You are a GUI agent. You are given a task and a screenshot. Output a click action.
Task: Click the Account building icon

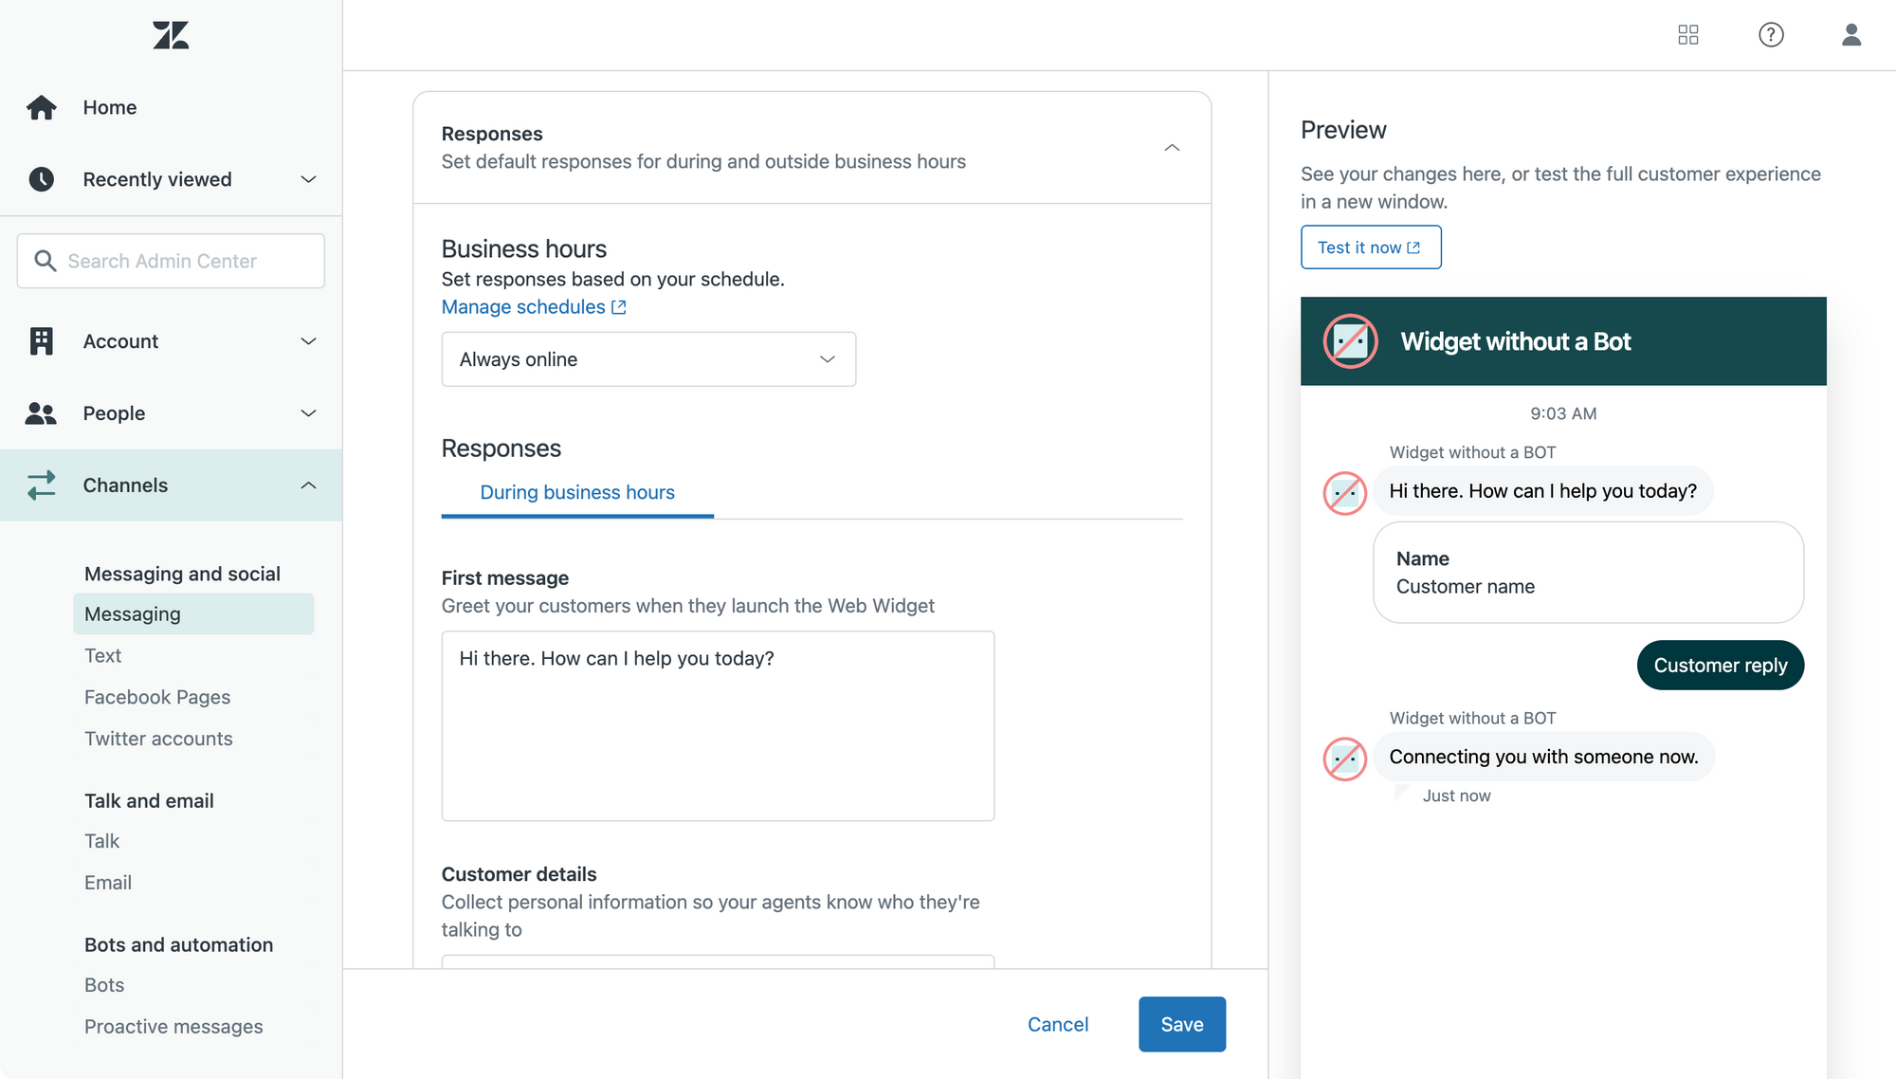pyautogui.click(x=41, y=341)
